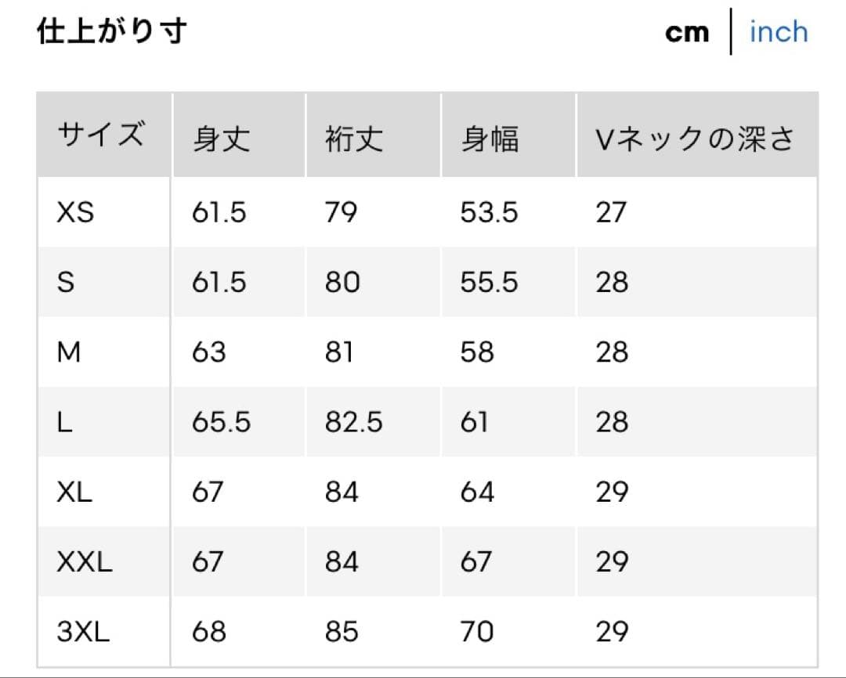Screen dimensions: 846x678
Task: Select the XL size row label
Action: tap(74, 492)
